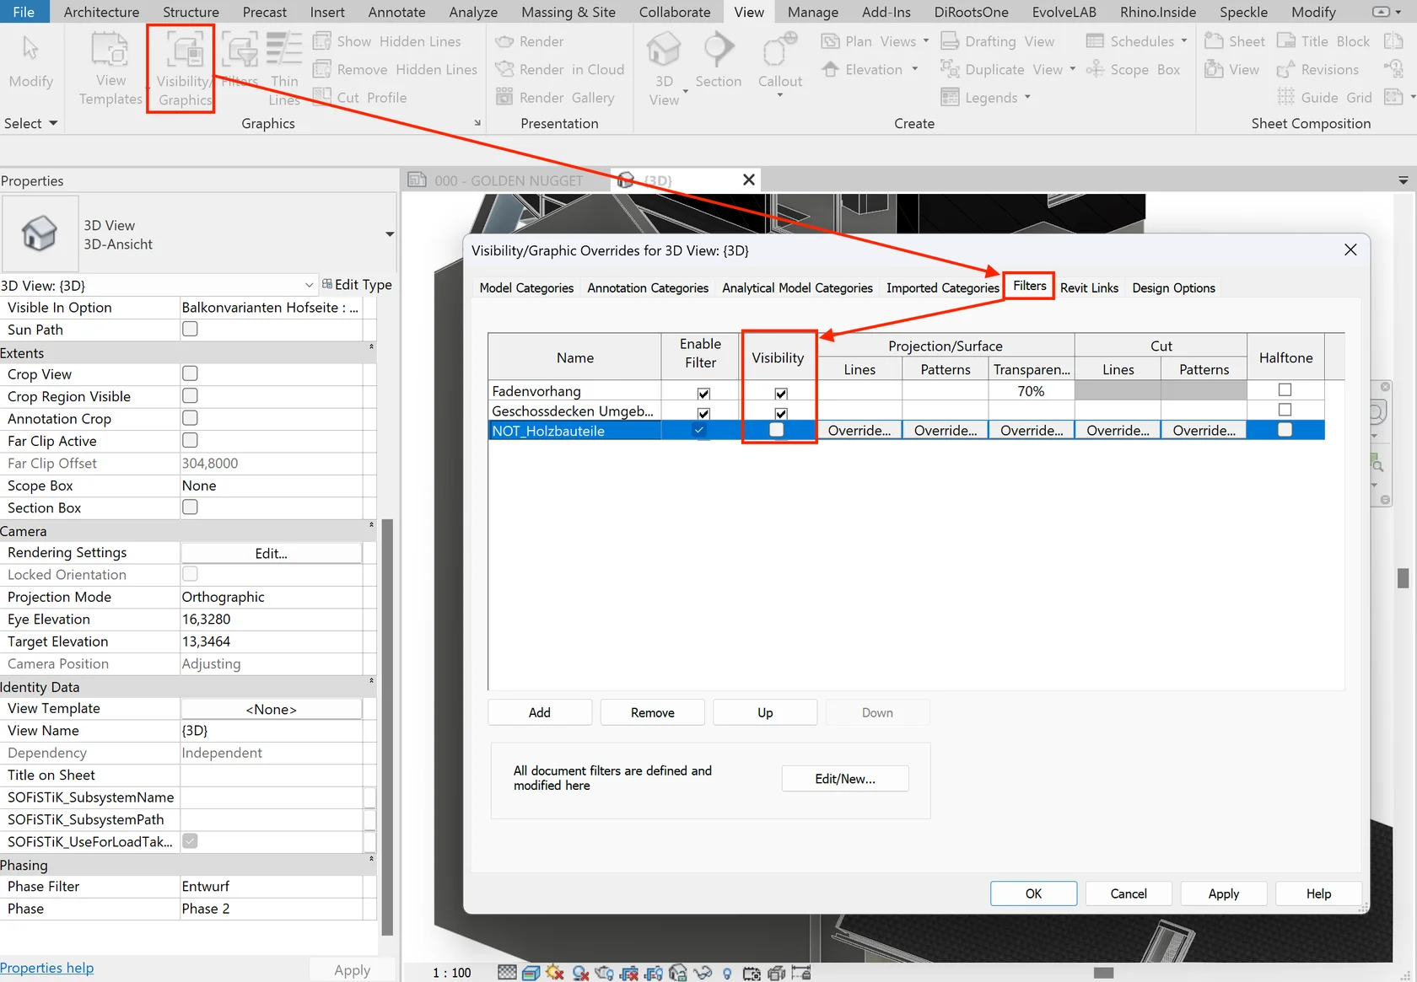Open Transparency override for NOT_Holzbauteile

click(1032, 431)
